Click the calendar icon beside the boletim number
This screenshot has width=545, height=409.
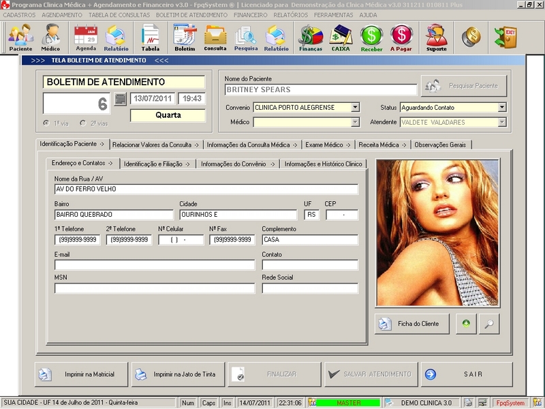[x=120, y=100]
